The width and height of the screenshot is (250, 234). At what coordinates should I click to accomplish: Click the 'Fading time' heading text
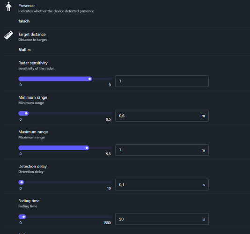tap(29, 201)
